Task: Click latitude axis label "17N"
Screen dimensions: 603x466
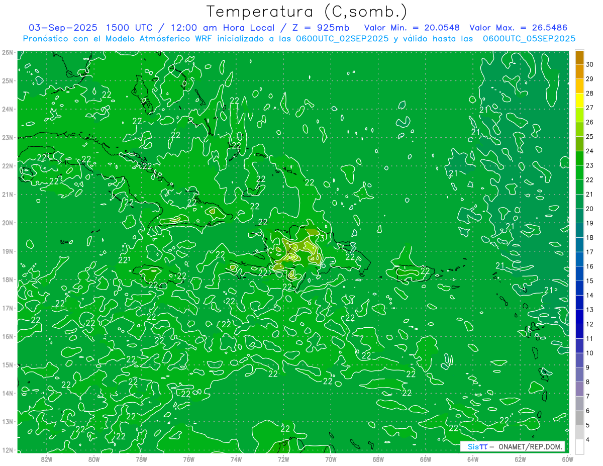Action: coord(7,308)
